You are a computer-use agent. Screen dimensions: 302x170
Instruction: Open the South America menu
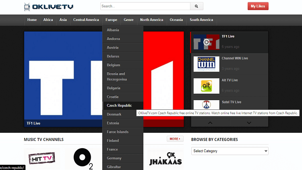pyautogui.click(x=201, y=20)
